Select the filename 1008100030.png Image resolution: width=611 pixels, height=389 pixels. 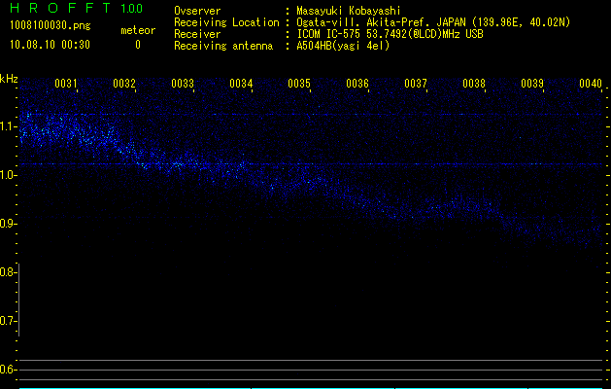tap(51, 25)
